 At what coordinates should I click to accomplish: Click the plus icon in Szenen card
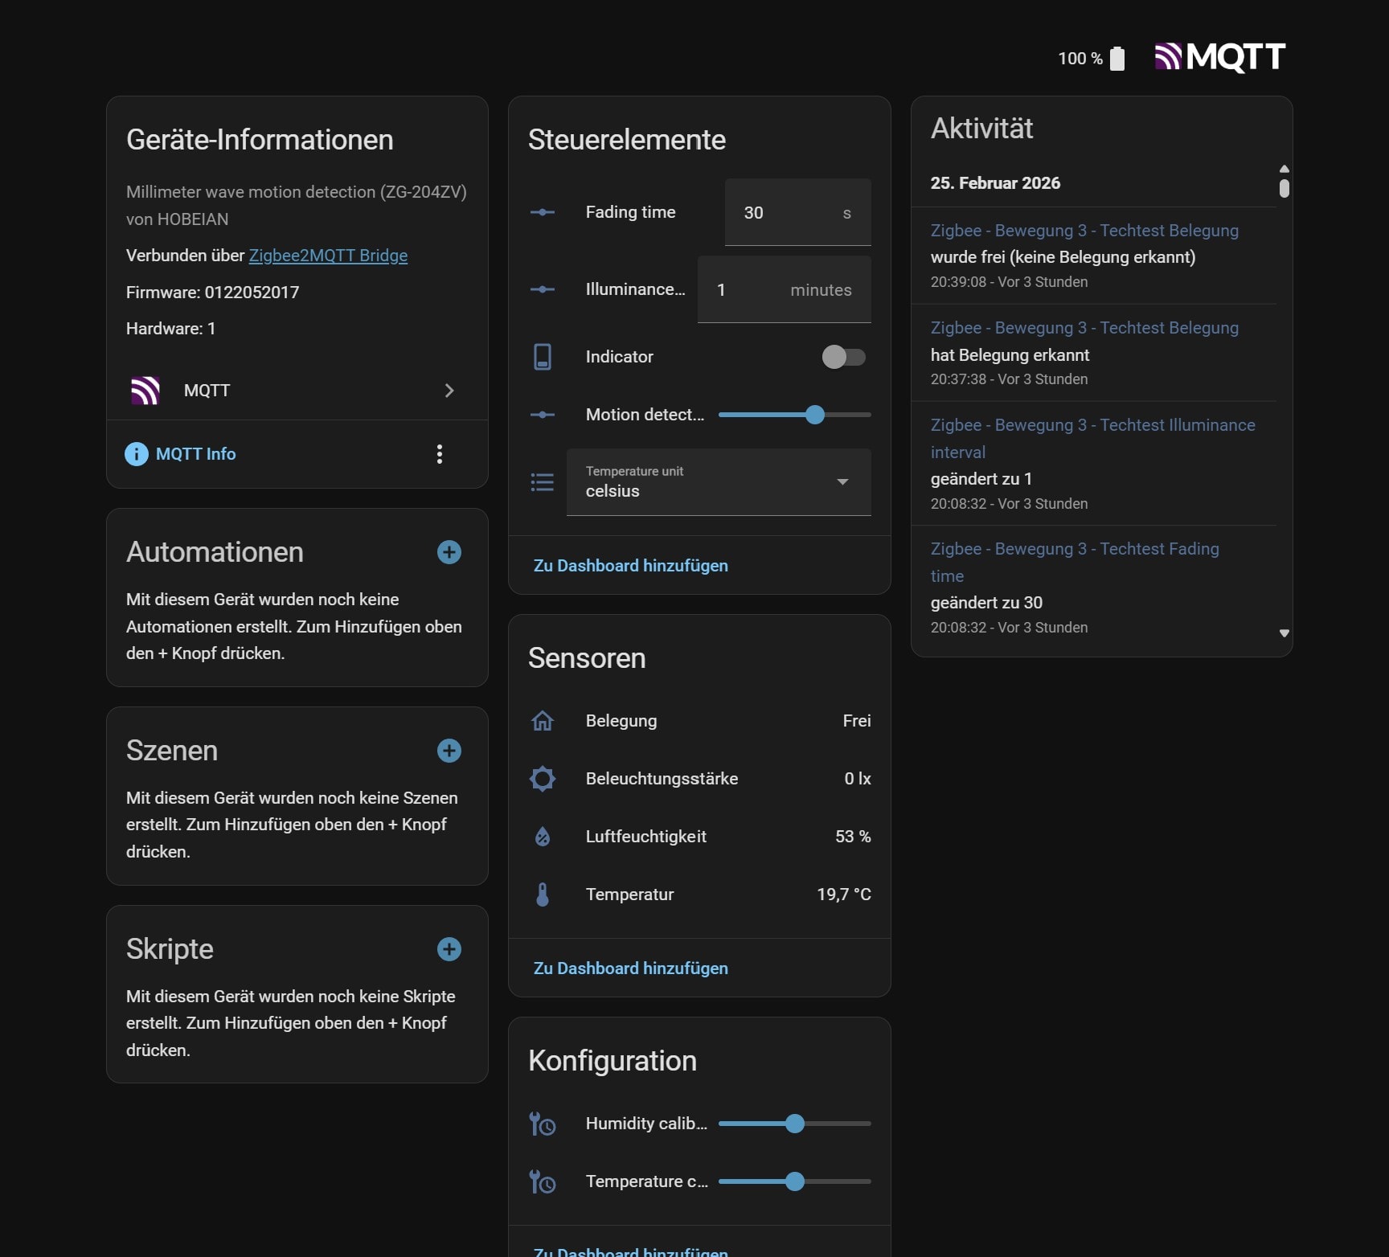tap(449, 751)
